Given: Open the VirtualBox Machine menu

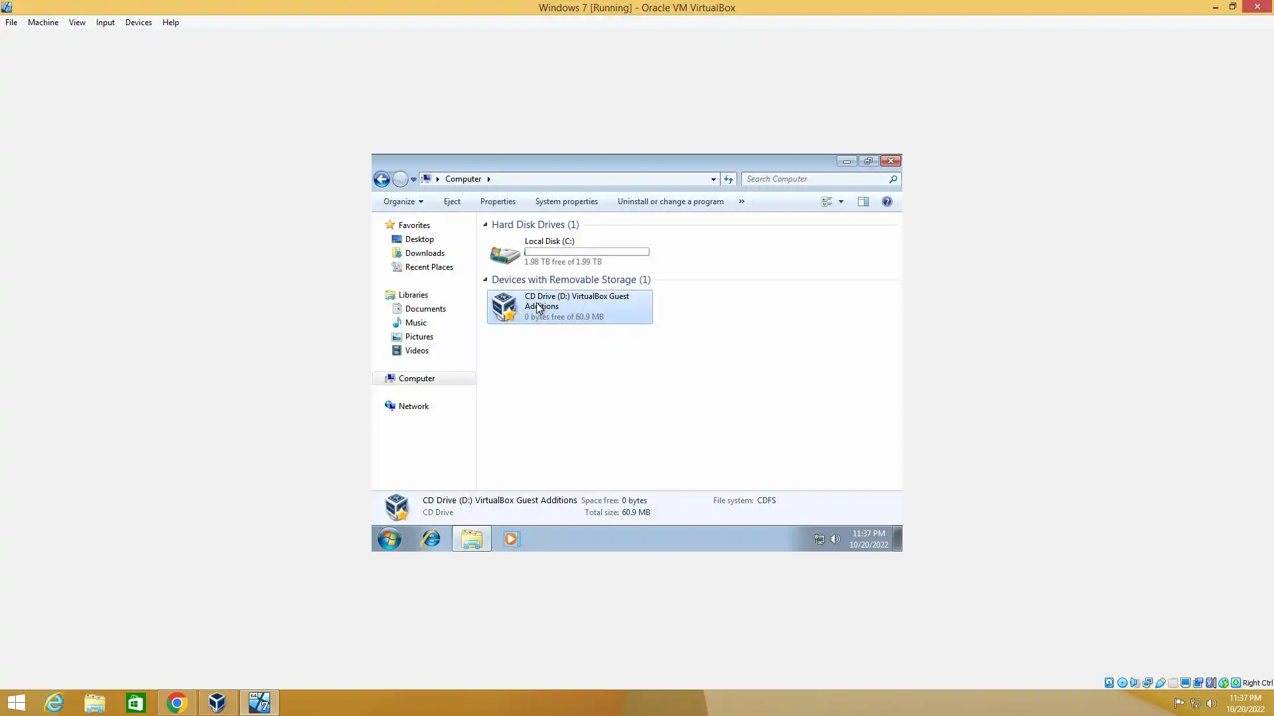Looking at the screenshot, I should (x=43, y=23).
